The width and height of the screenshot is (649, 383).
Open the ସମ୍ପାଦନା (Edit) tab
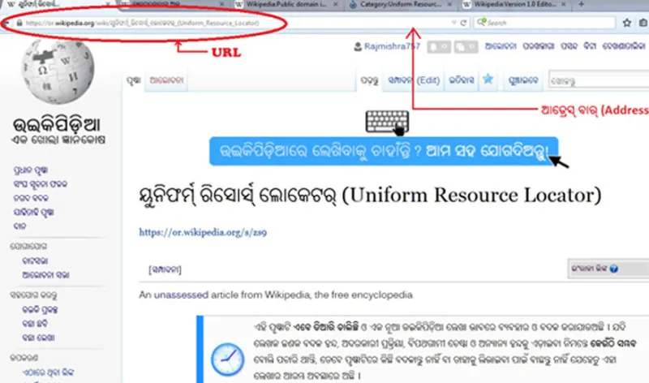[x=414, y=80]
